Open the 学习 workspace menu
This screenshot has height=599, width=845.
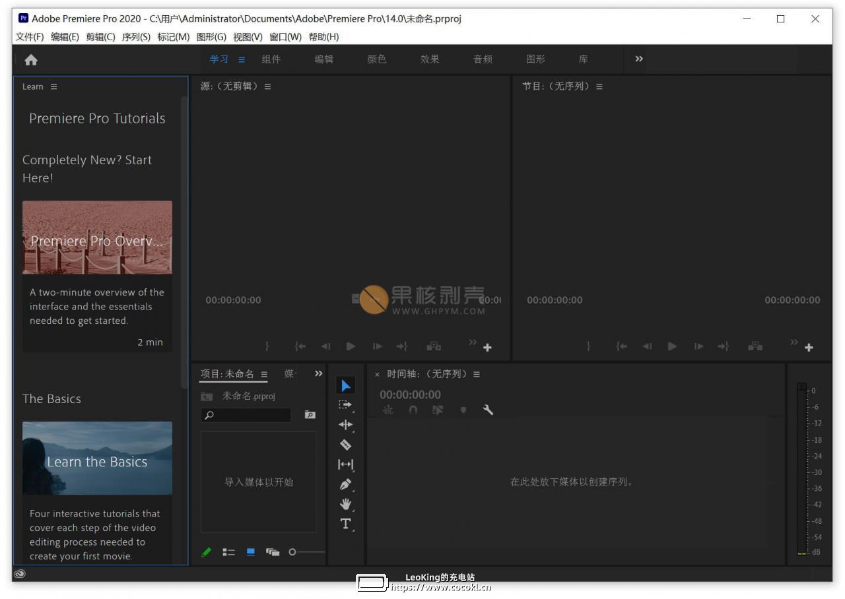(x=242, y=59)
